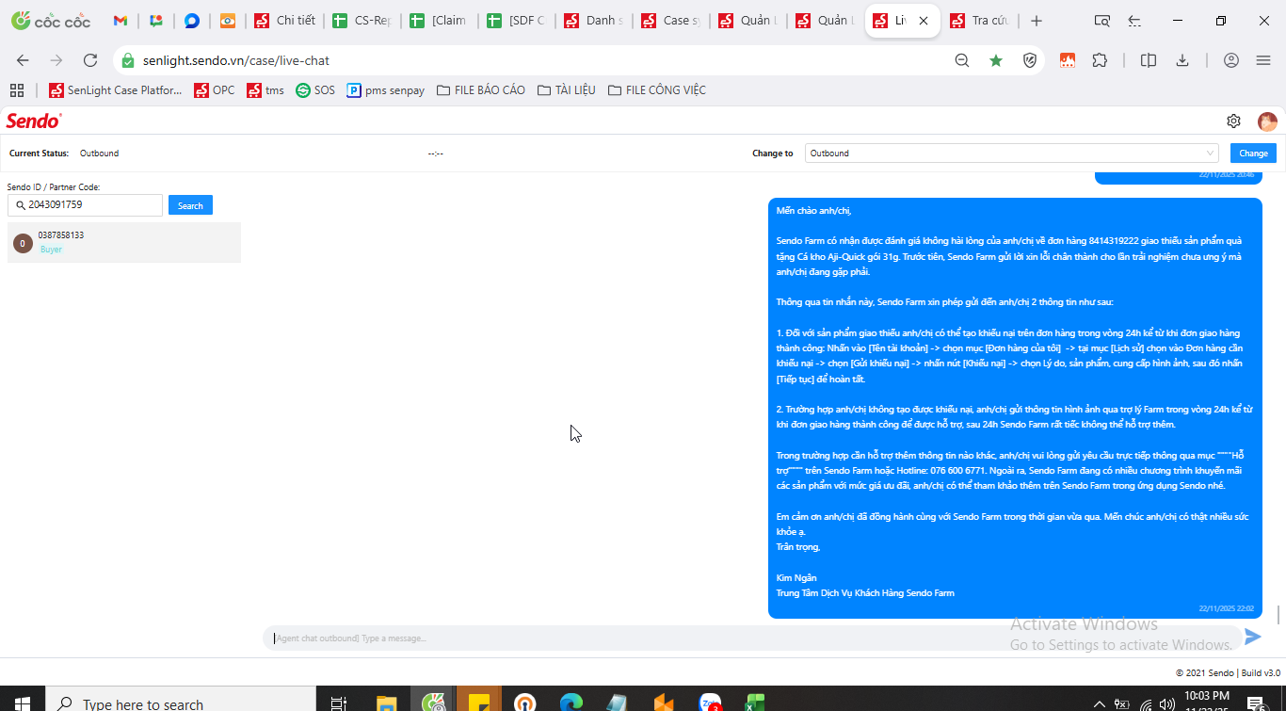Viewport: 1286px width, 711px height.
Task: Bookmark this page with the star icon
Action: [x=996, y=60]
